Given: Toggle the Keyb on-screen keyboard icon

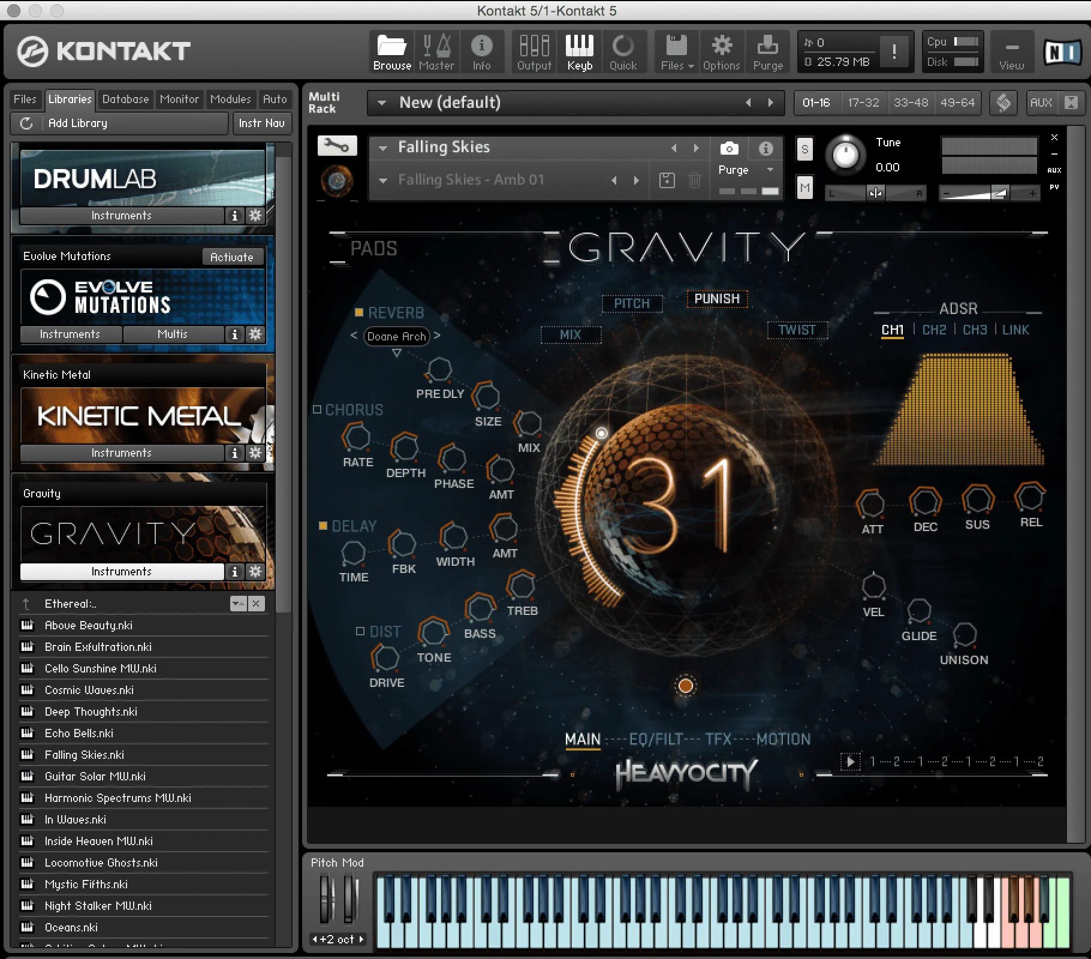Looking at the screenshot, I should tap(580, 52).
